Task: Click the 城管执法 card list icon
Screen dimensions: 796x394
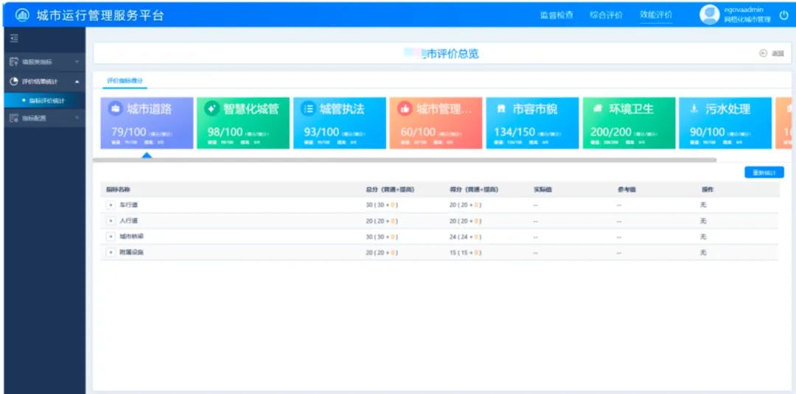Action: tap(308, 109)
